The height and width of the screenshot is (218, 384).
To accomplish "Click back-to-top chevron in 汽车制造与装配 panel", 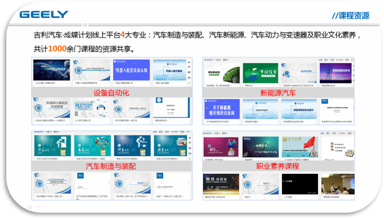I will [190, 159].
